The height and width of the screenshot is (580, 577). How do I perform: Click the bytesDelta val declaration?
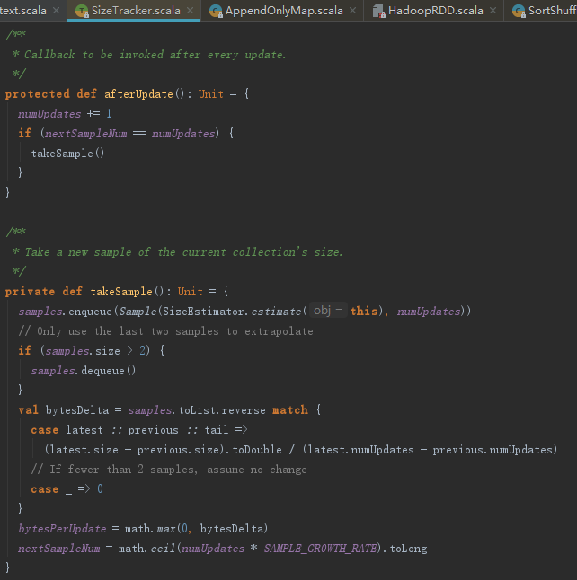point(77,410)
